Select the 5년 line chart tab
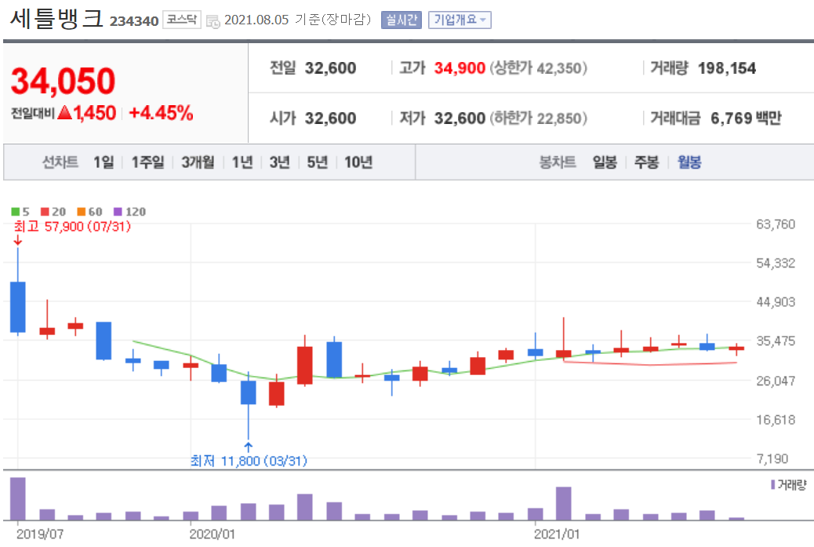This screenshot has width=814, height=547. coord(317,162)
